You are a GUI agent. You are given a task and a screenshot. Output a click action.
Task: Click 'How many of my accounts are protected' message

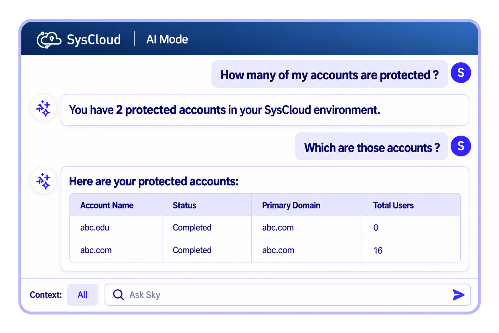click(329, 74)
